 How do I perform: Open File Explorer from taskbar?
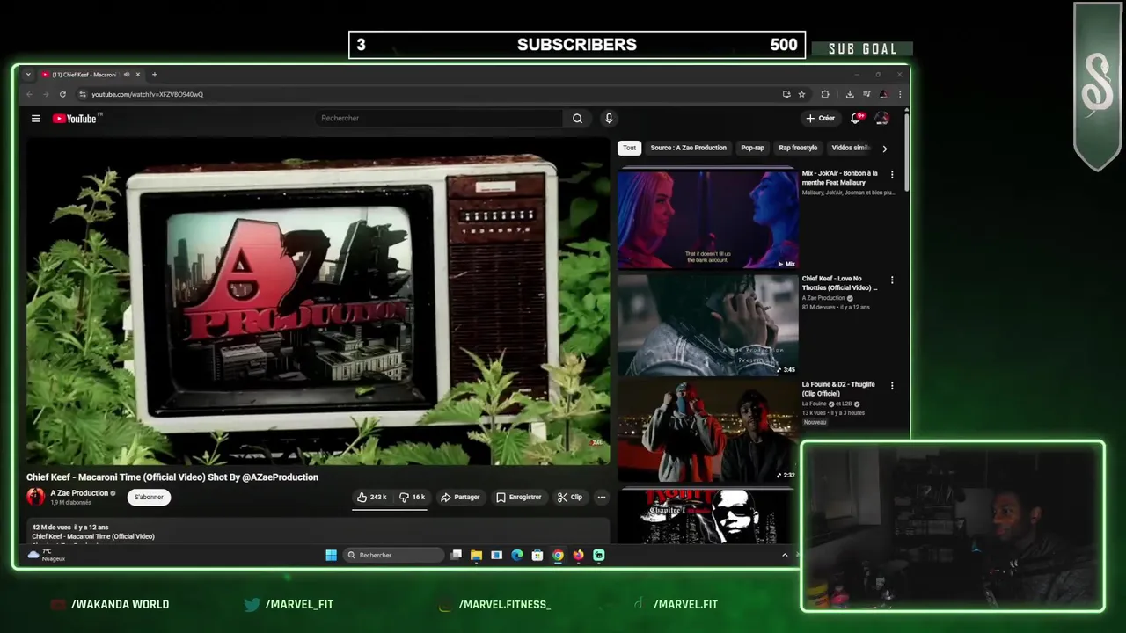pos(476,555)
